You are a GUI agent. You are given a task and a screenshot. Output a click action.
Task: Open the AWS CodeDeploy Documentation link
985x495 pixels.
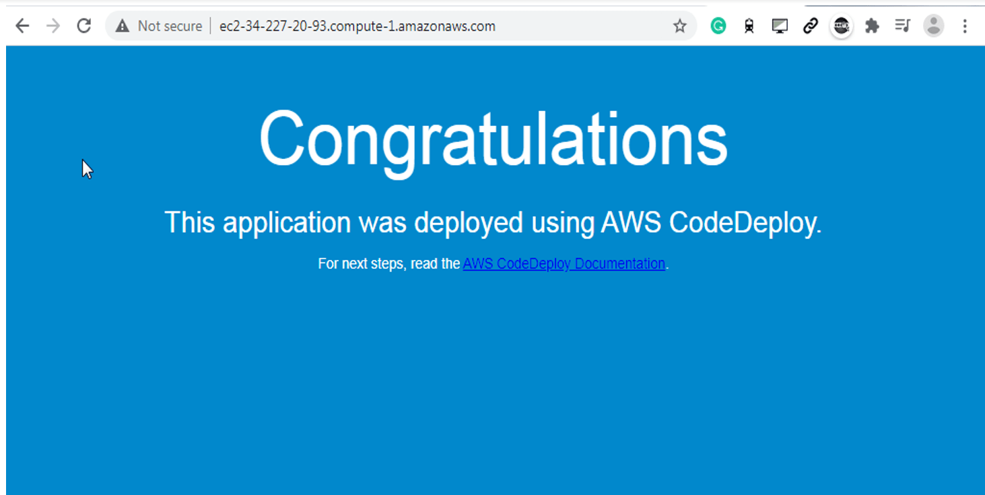click(x=563, y=263)
